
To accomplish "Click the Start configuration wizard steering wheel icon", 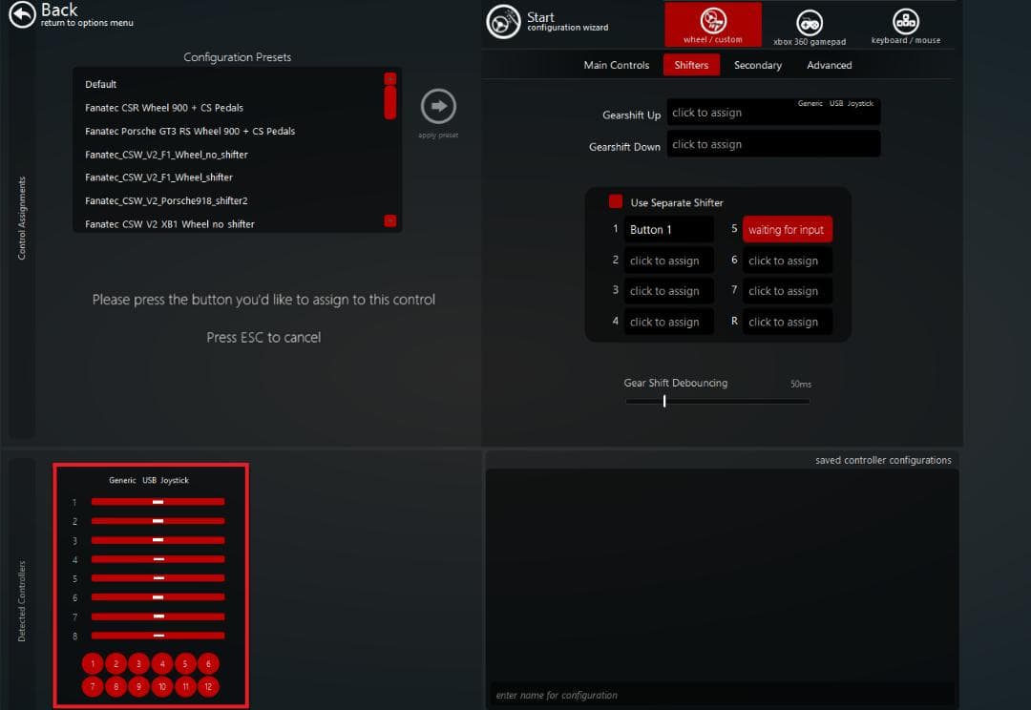I will click(503, 22).
